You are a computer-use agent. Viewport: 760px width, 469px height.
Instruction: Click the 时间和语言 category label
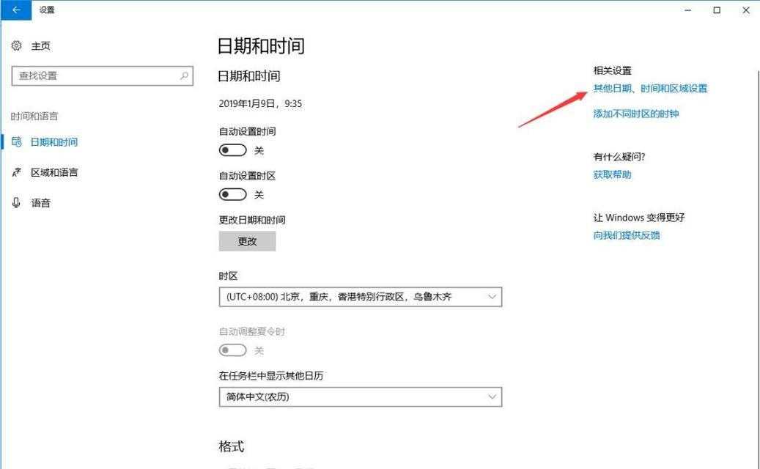tap(34, 117)
